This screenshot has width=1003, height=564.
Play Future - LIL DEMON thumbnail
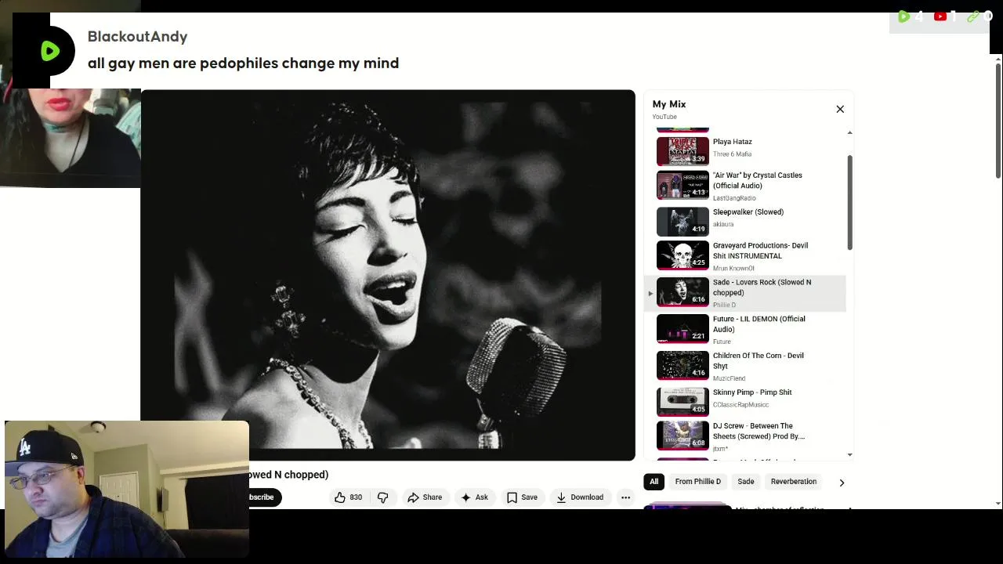point(683,329)
